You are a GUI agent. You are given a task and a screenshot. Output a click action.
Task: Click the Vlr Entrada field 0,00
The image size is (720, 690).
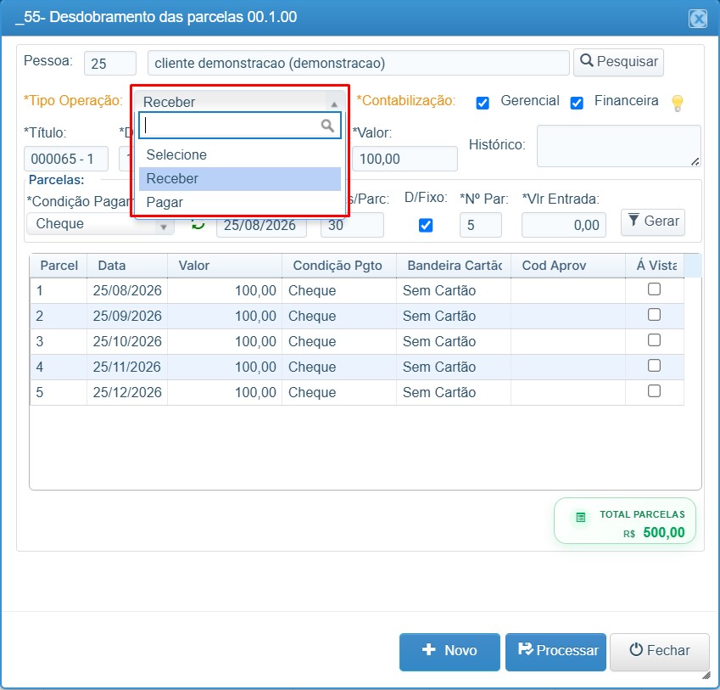click(x=563, y=225)
